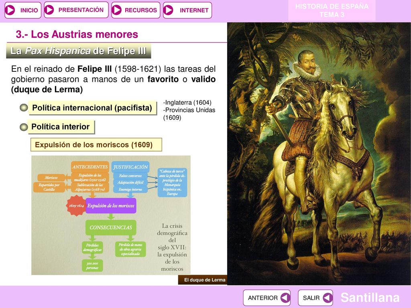Open the PRESENTACIÓN section
The height and width of the screenshot is (308, 411).
(x=76, y=10)
